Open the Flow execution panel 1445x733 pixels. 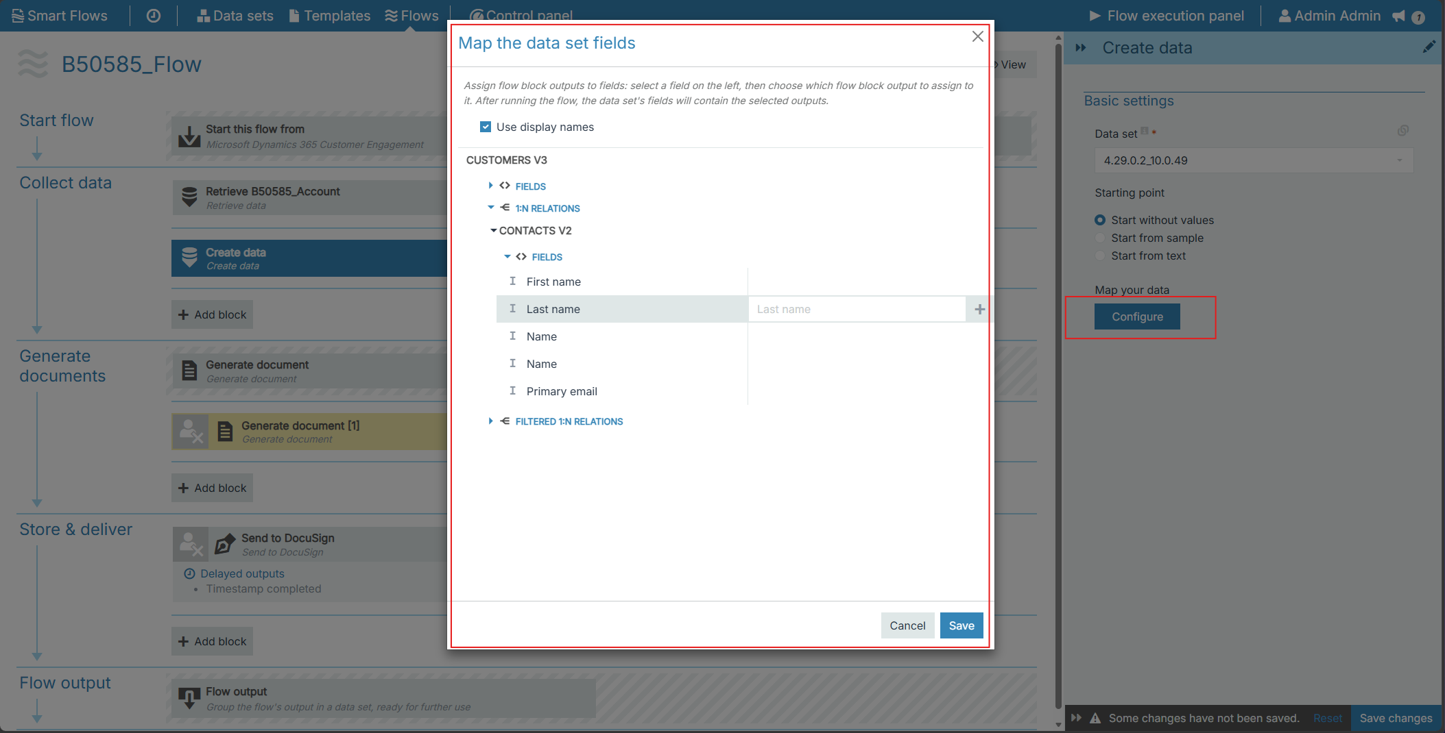pyautogui.click(x=1166, y=15)
